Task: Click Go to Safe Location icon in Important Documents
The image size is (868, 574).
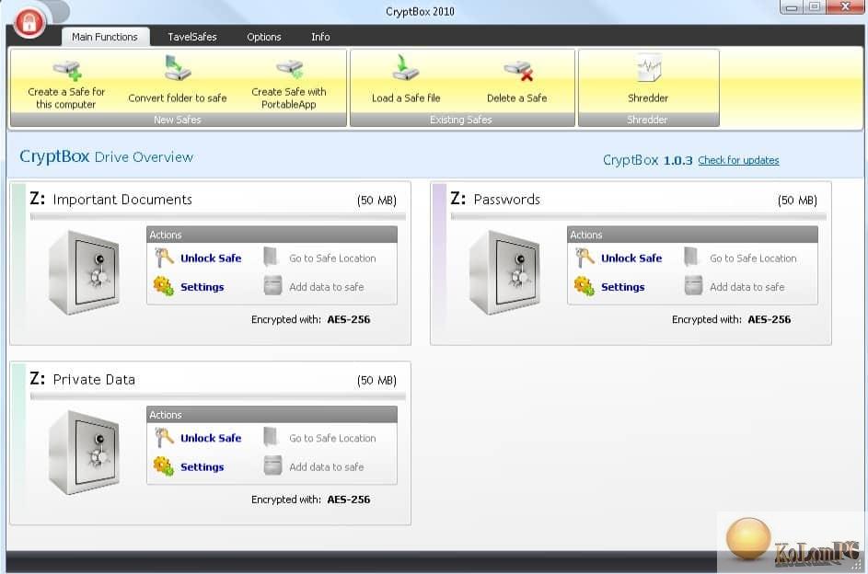Action: coord(271,258)
